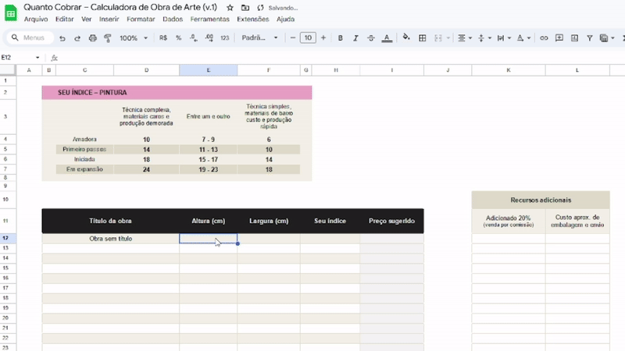This screenshot has height=351, width=625.
Task: Open the Dados menu
Action: pyautogui.click(x=173, y=19)
